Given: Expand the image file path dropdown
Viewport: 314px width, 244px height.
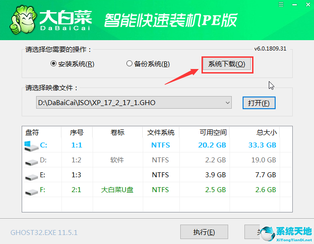Looking at the screenshot, I should 228,103.
